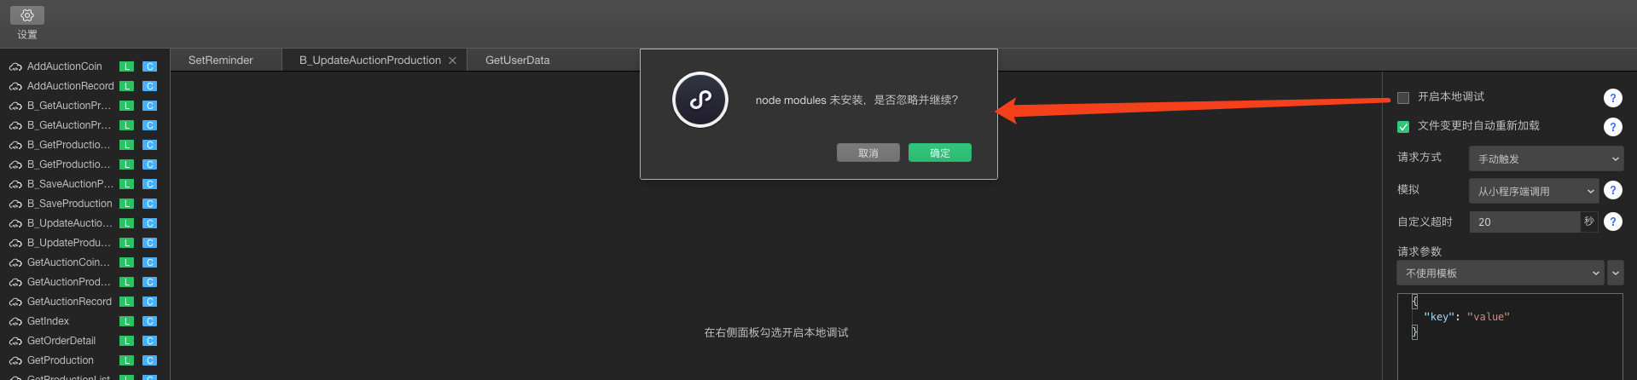Viewport: 1637px width, 380px height.
Task: Click 取消 in the node modules dialog
Action: point(868,153)
